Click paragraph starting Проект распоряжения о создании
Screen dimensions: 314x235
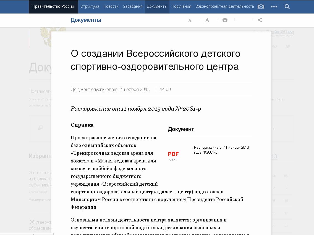(157, 172)
